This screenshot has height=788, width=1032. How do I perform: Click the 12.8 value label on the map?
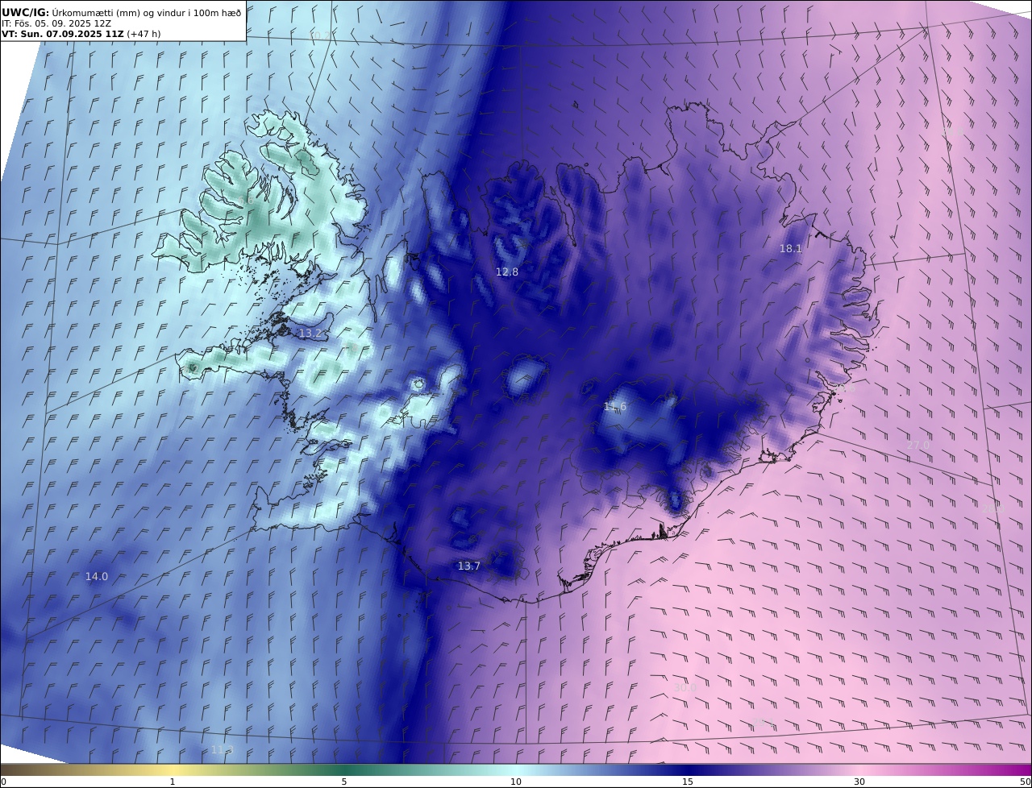(507, 272)
